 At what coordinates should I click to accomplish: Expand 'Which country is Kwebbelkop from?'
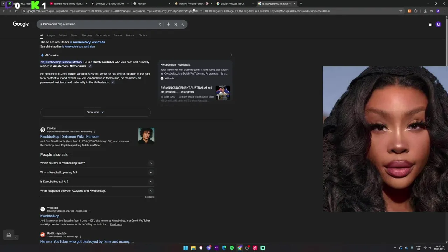coord(97,163)
